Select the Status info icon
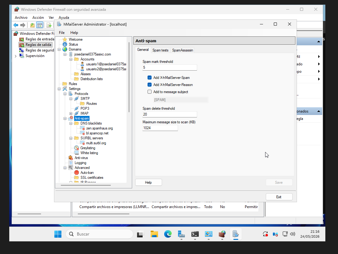338x254 pixels. 65,44
